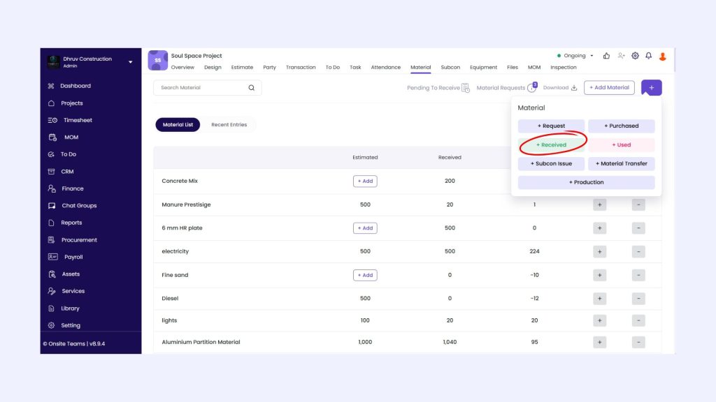Click the search magnifier icon
This screenshot has height=402, width=716.
coord(252,88)
